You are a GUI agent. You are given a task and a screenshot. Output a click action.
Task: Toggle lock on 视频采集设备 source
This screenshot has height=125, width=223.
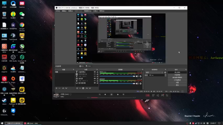(x=97, y=74)
